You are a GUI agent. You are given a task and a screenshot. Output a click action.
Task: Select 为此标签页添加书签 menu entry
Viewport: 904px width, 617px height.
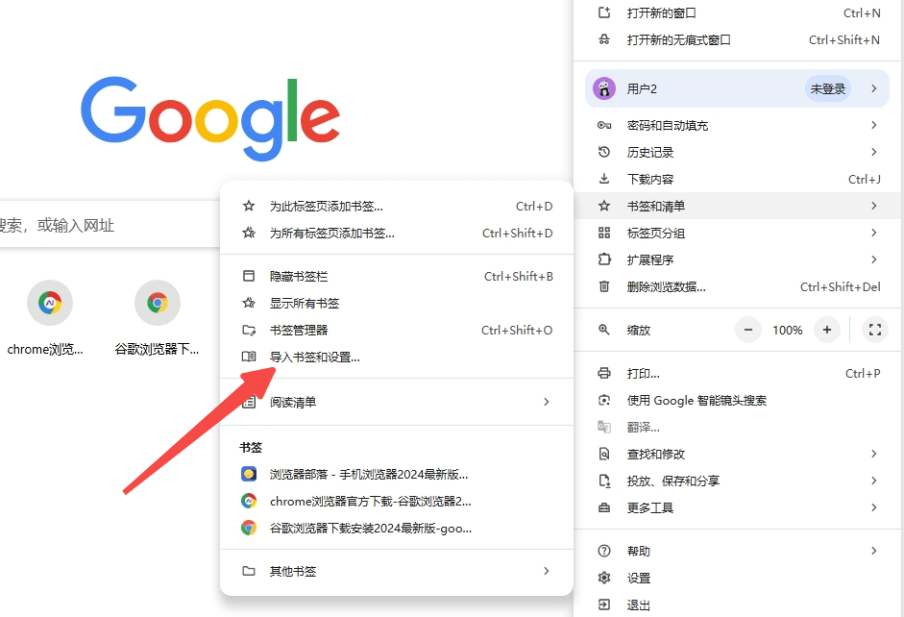[x=397, y=206]
